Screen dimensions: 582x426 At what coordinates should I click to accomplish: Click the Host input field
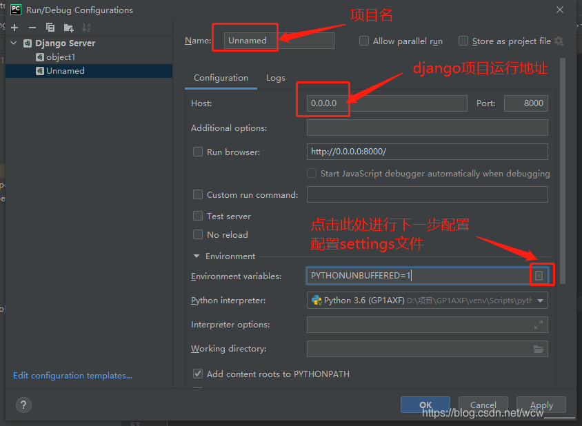(387, 103)
